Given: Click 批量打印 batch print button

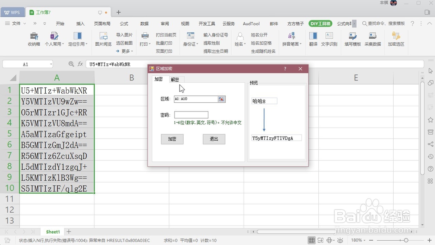Looking at the screenshot, I should click(164, 43).
